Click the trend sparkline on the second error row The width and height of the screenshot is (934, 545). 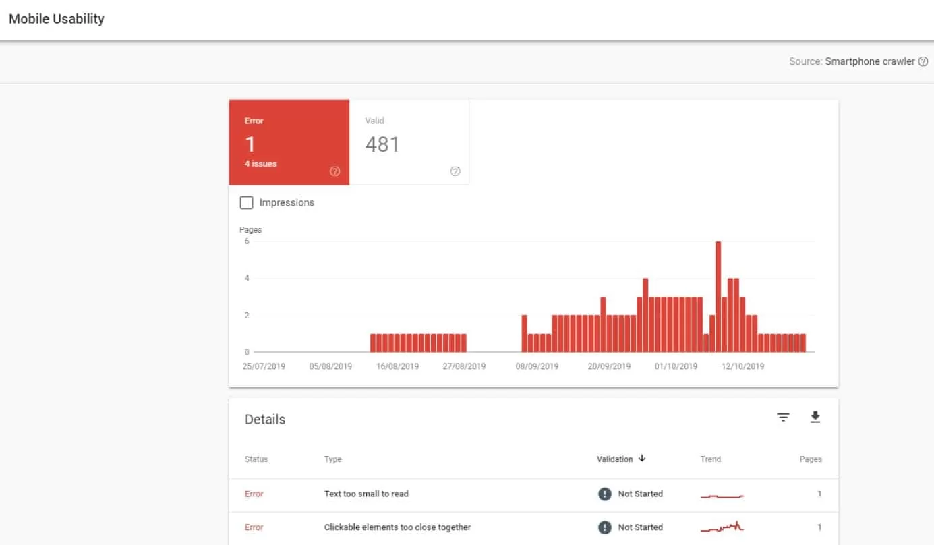[721, 527]
